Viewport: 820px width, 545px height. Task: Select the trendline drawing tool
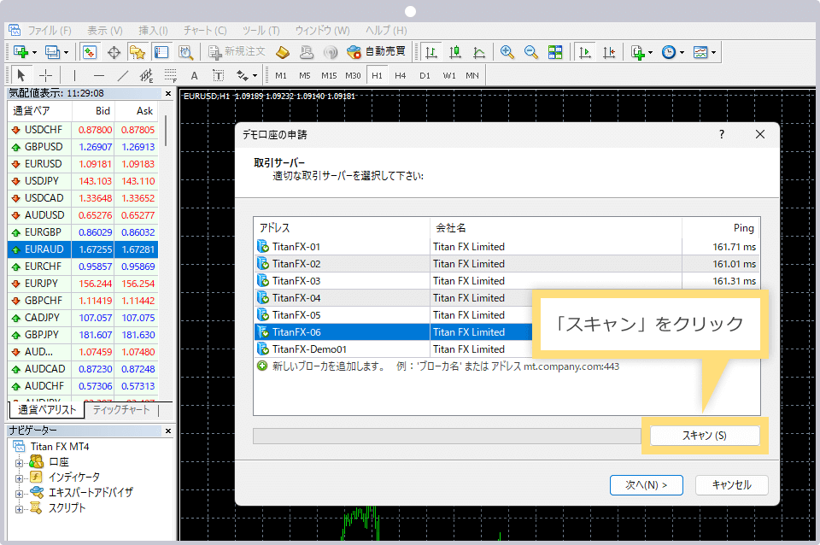coord(122,76)
